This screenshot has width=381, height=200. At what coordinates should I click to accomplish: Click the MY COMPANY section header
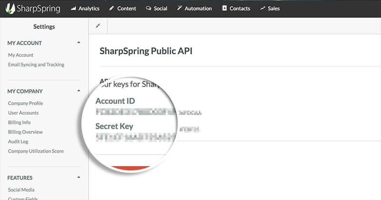[25, 91]
